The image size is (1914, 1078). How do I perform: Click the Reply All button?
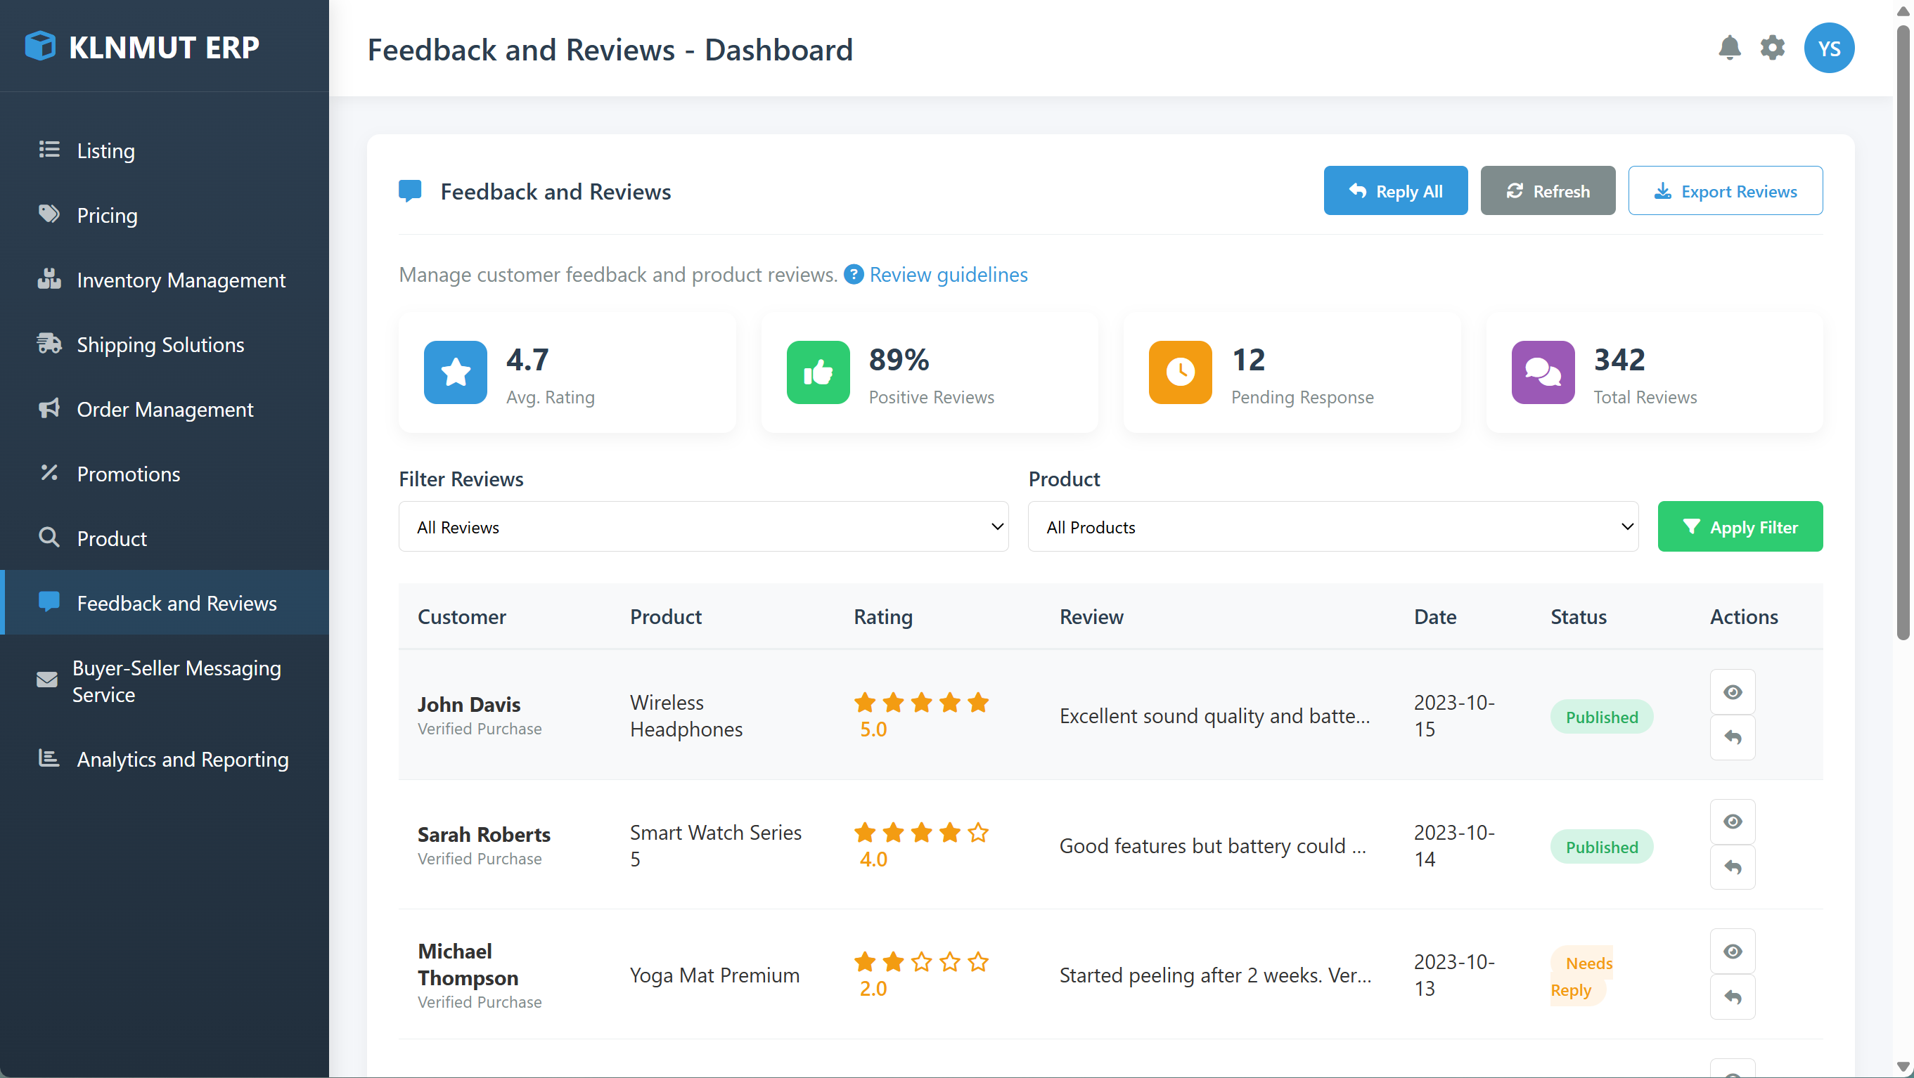tap(1395, 190)
